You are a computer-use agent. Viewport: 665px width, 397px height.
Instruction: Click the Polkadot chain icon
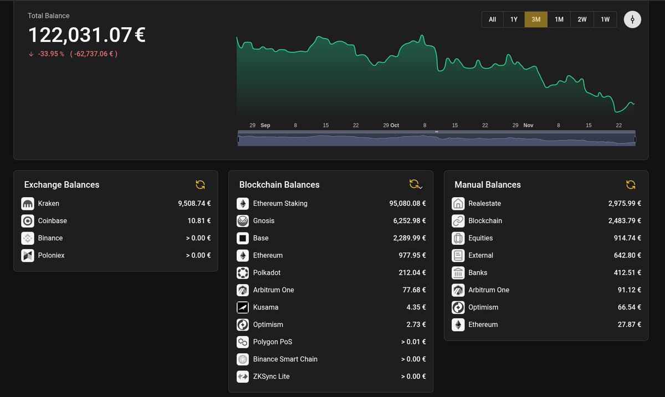(x=243, y=272)
